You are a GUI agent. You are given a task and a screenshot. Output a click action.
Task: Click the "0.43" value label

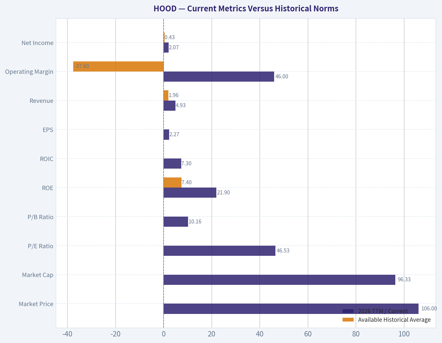click(170, 37)
